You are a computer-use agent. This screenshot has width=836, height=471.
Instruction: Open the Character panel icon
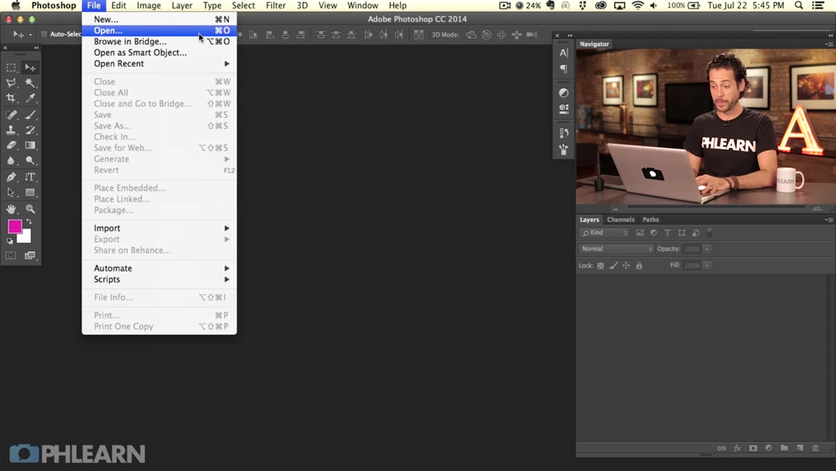[x=564, y=53]
